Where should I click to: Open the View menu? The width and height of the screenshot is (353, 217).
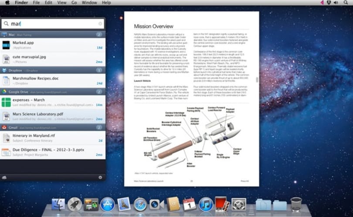click(x=62, y=3)
